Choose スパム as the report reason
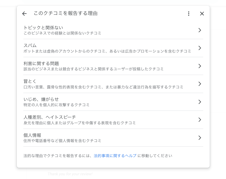This screenshot has height=179, width=226. [100, 48]
